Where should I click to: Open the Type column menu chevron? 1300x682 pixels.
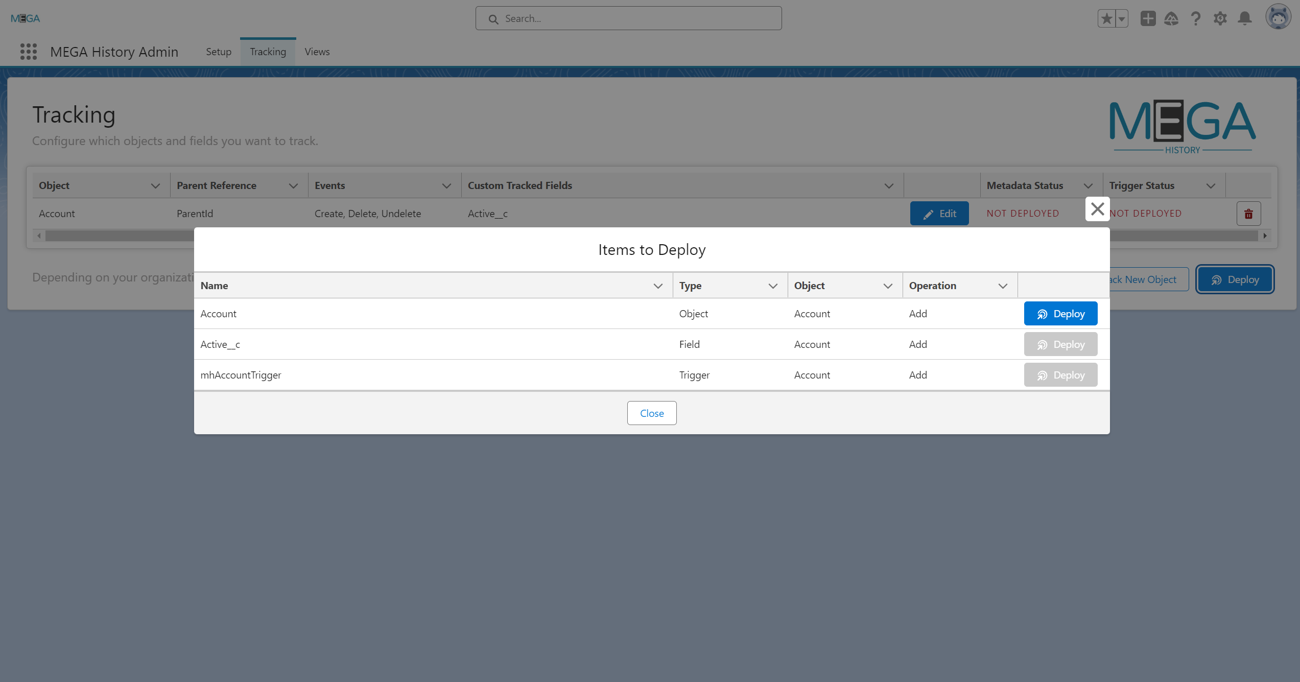[x=773, y=286]
